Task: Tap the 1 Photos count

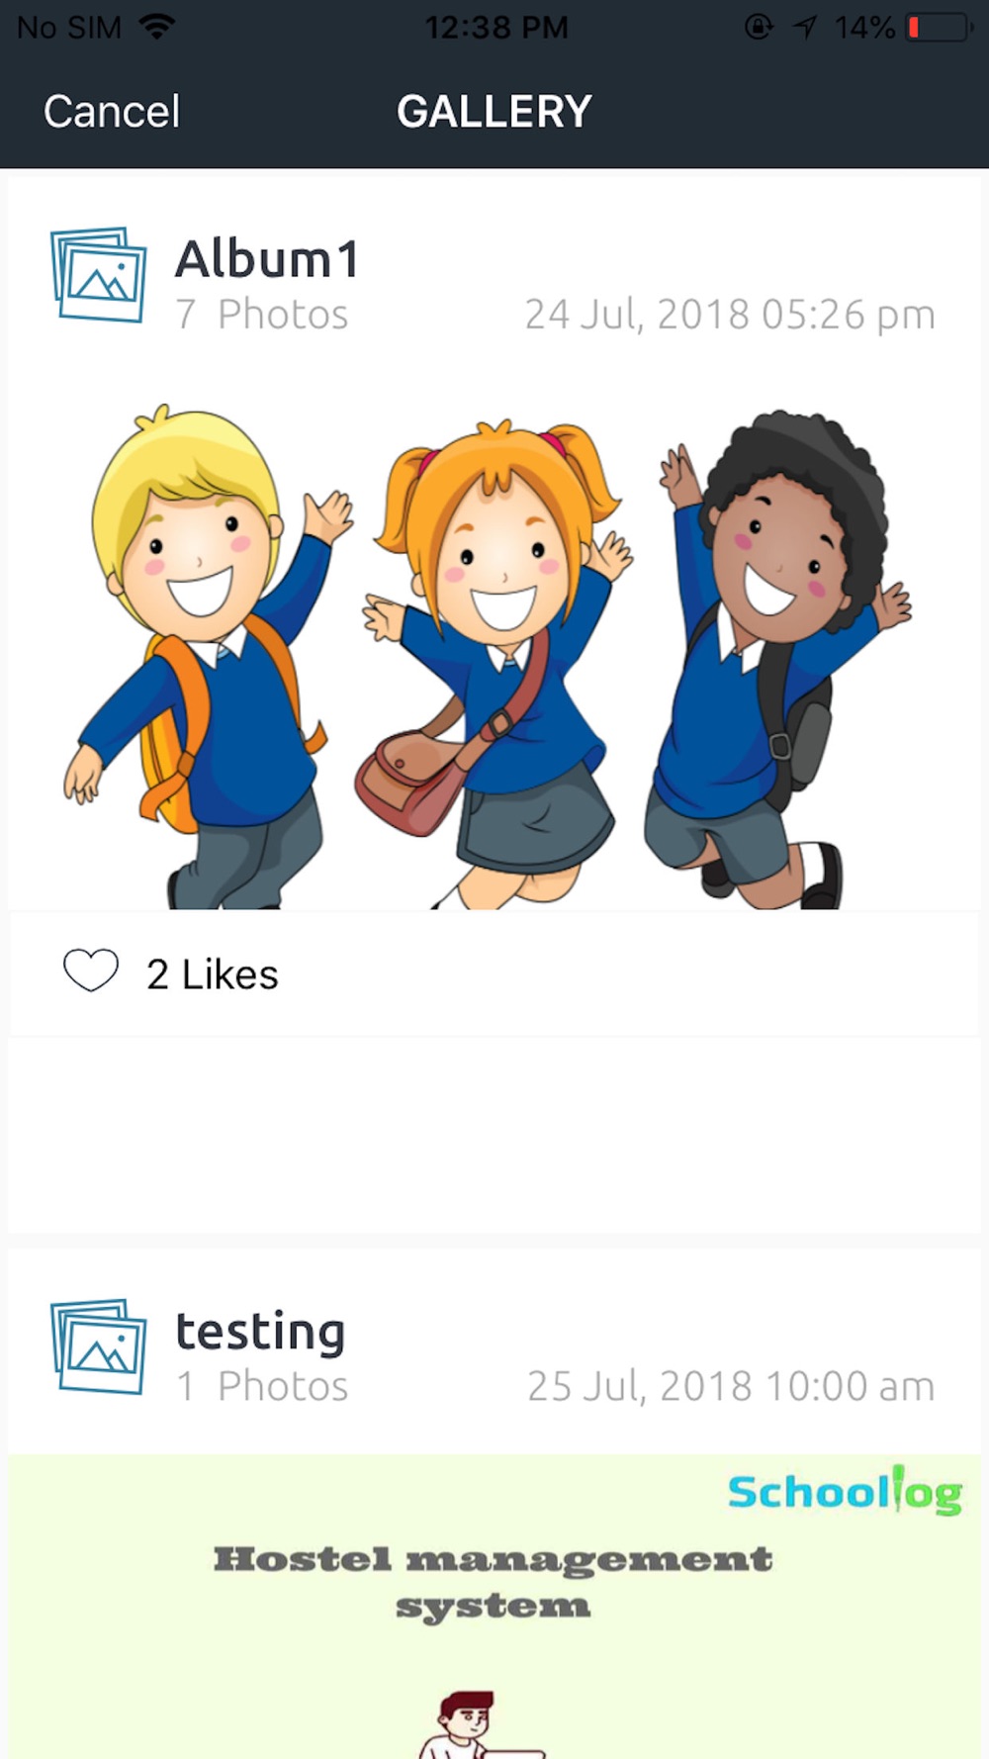Action: 262,1386
